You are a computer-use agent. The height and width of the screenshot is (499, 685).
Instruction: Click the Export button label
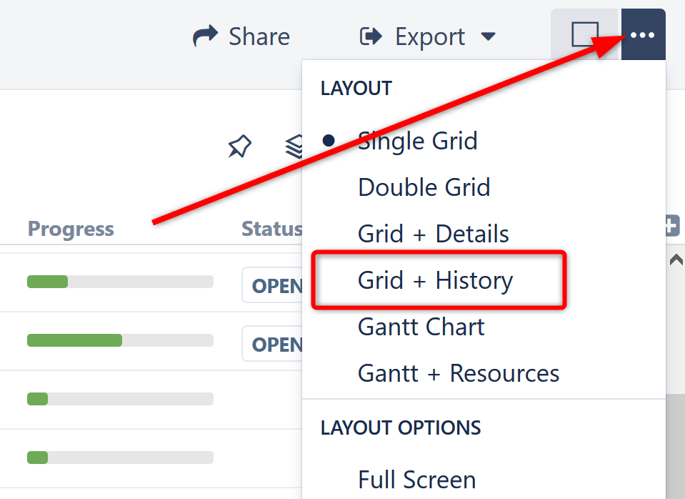coord(430,36)
